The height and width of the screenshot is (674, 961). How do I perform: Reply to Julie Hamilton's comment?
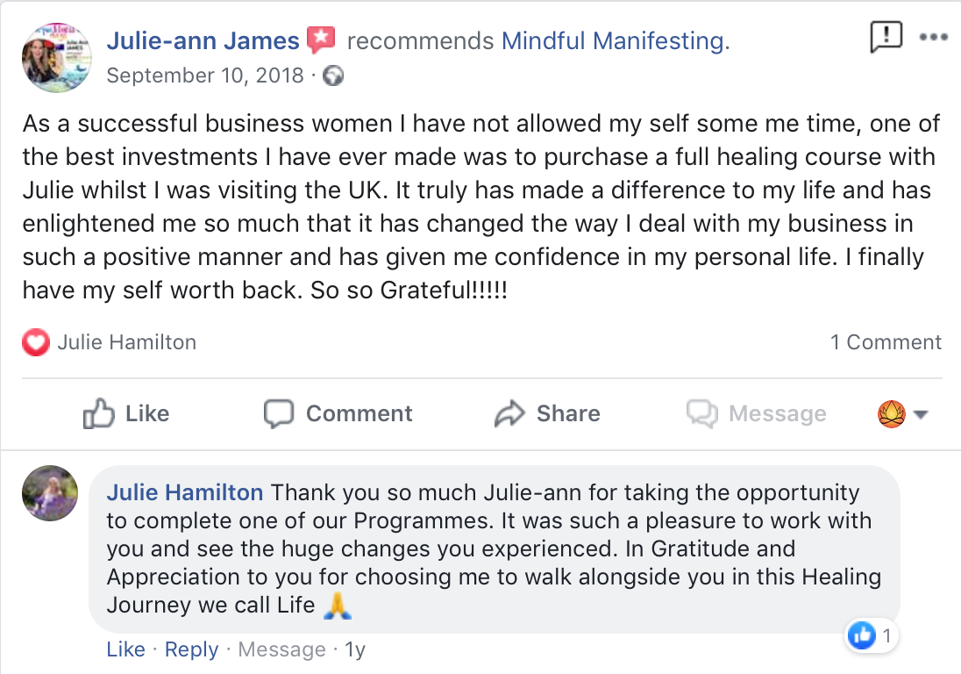tap(191, 649)
